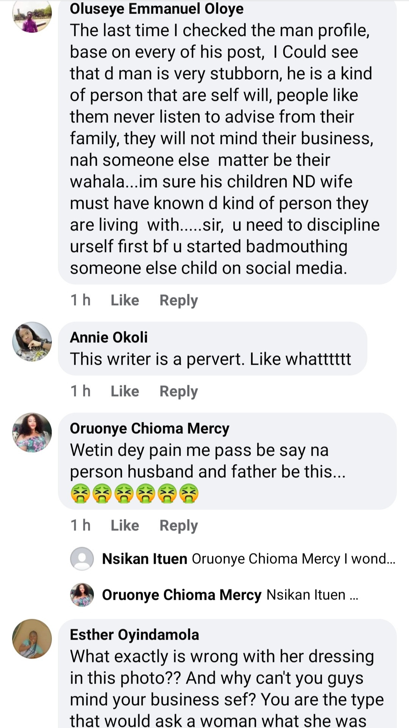Like Oluseye Emmanuel Oloye's comment
This screenshot has width=409, height=728.
click(x=125, y=300)
